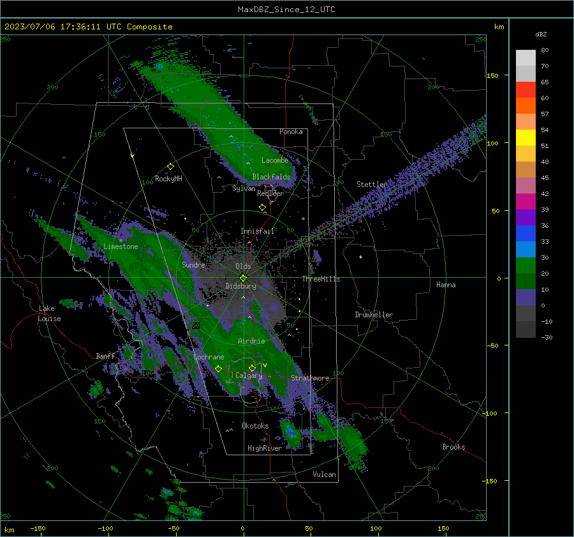Click the yellow diamond marker above Calgary label
574x537 pixels.
tap(252, 368)
